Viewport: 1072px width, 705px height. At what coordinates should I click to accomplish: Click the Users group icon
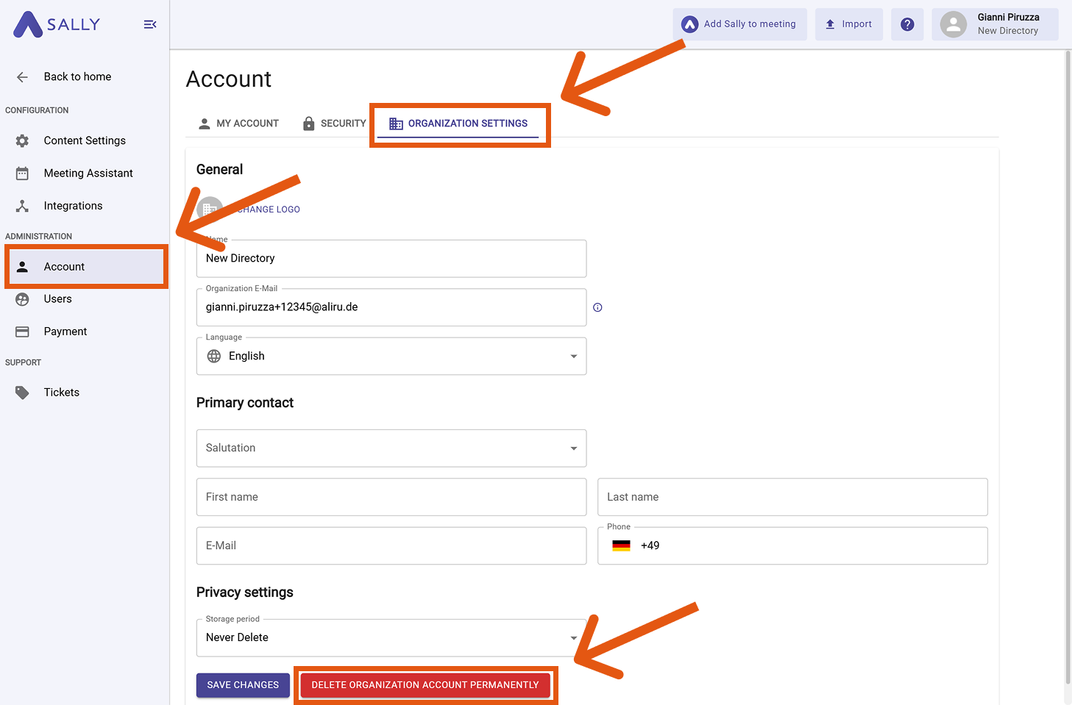pos(22,299)
